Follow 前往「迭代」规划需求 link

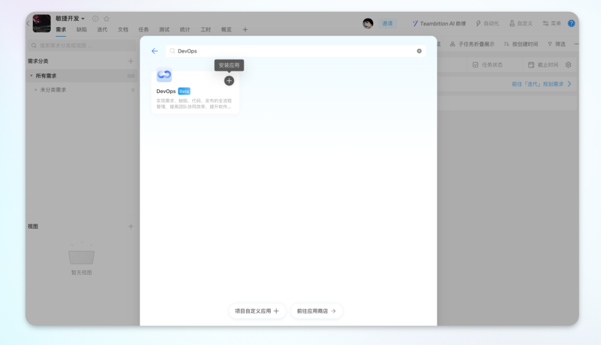[x=541, y=84]
